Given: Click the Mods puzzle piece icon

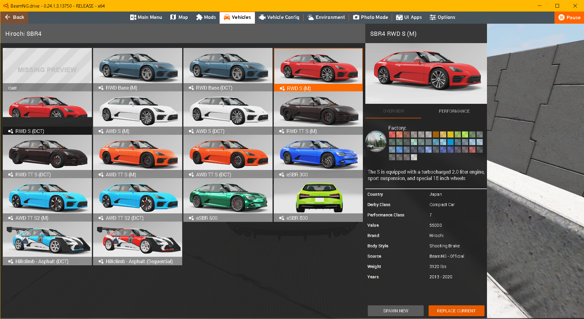Looking at the screenshot, I should (199, 17).
